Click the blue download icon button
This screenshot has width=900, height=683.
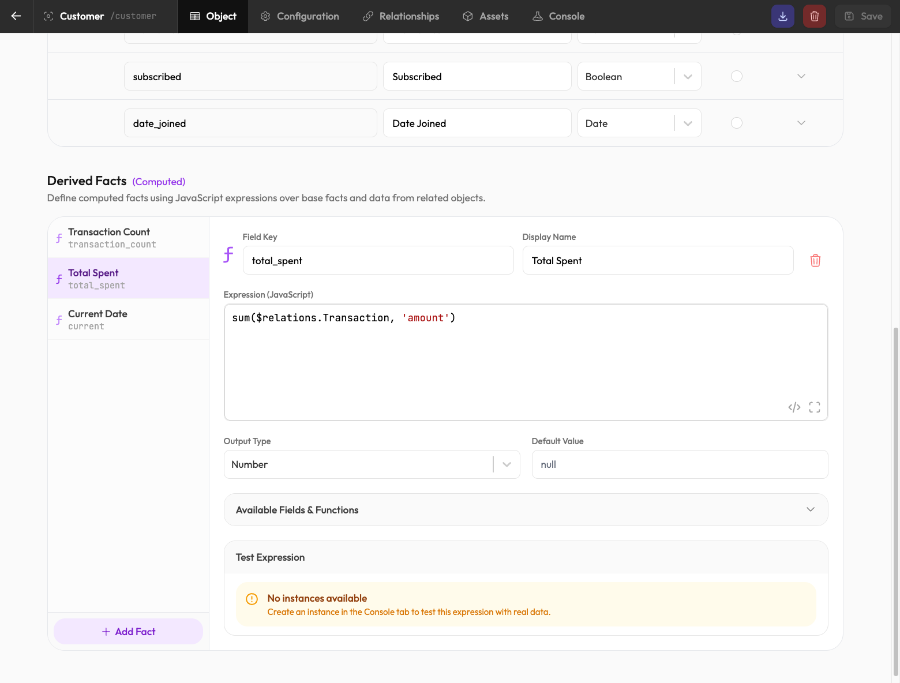point(782,16)
